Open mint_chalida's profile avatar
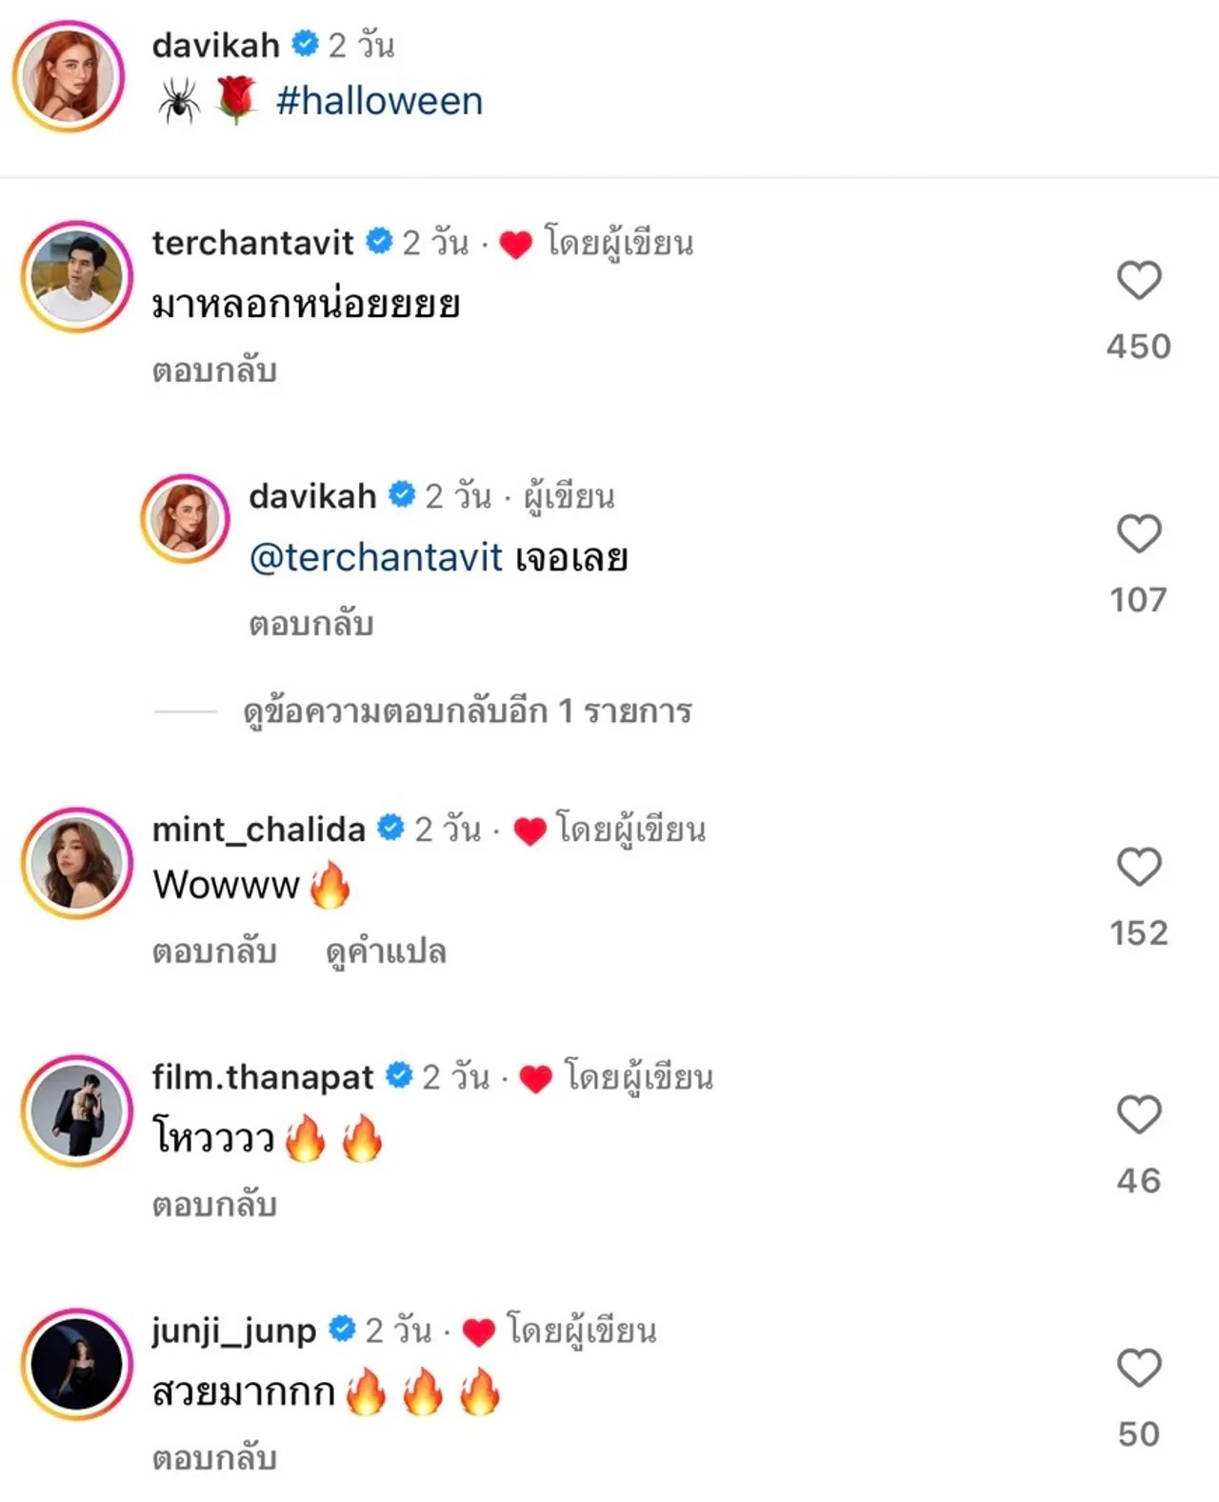 (x=77, y=863)
